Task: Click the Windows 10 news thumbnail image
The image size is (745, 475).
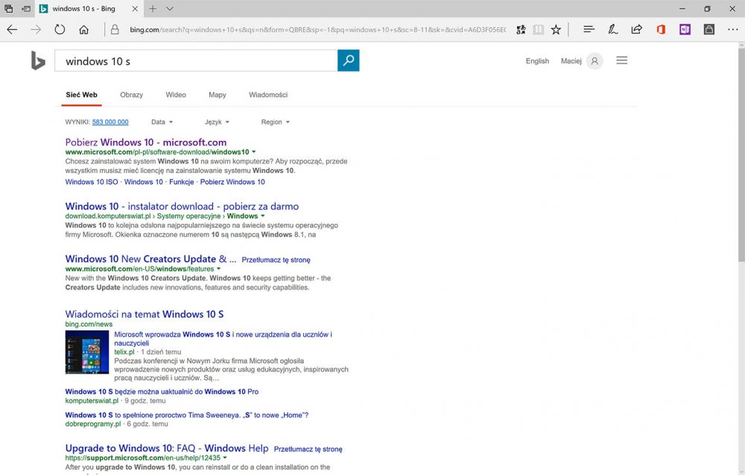Action: [87, 352]
